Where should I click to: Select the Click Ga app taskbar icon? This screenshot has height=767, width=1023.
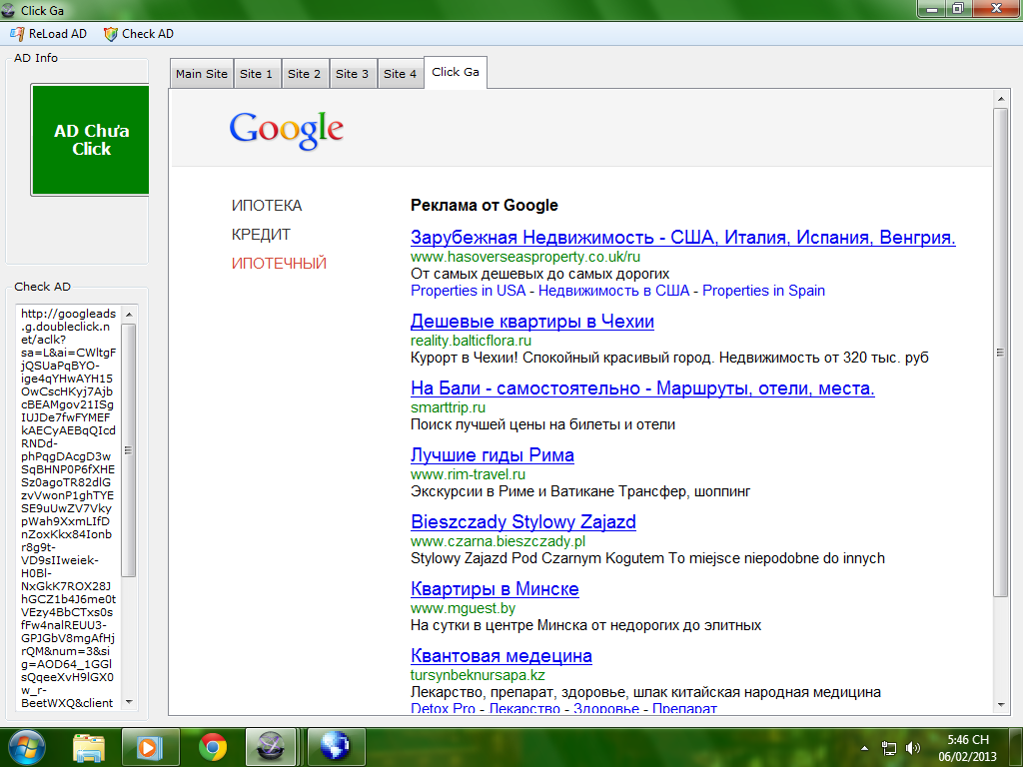[271, 747]
